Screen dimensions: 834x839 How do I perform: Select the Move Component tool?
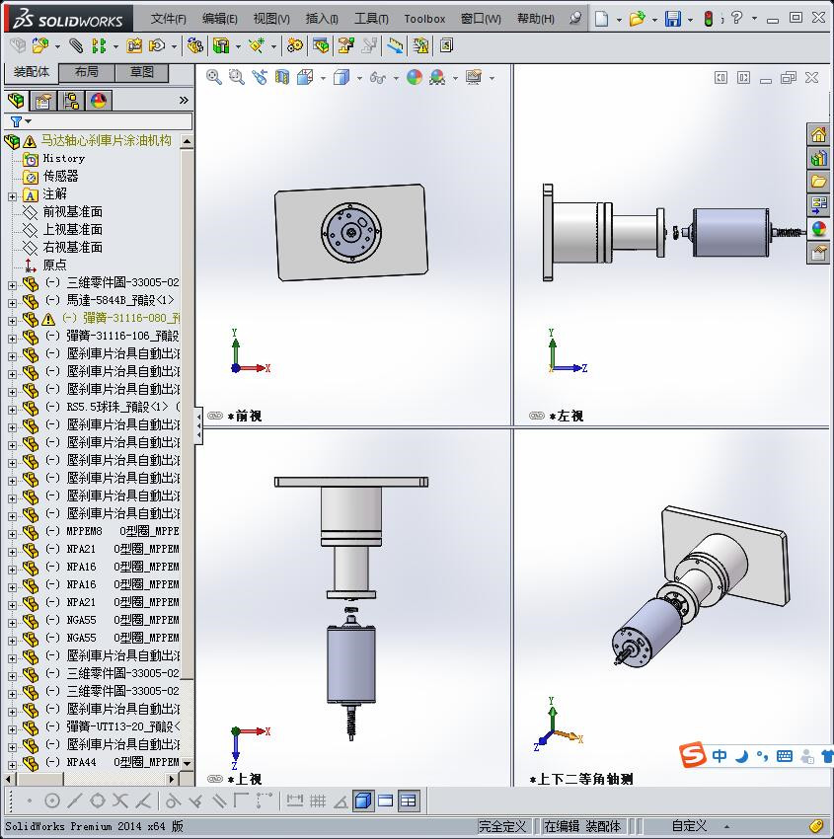(157, 46)
